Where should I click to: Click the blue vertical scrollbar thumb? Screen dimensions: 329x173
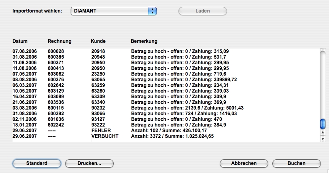point(323,123)
